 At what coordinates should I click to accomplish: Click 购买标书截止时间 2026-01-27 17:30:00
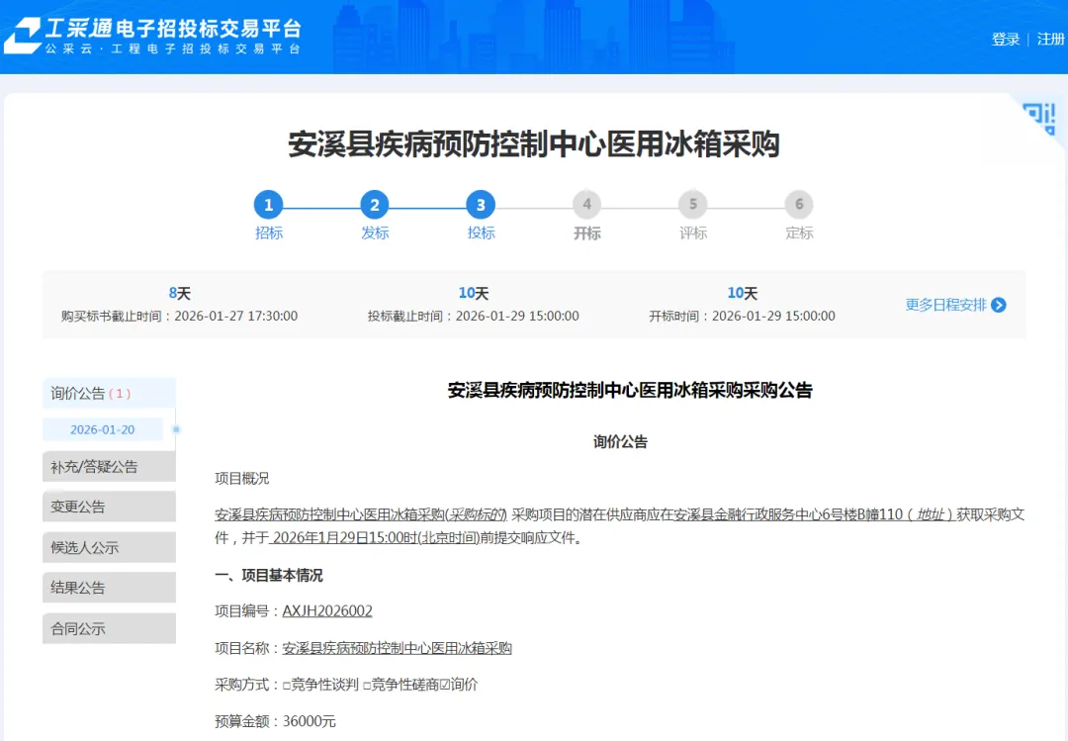(x=179, y=317)
